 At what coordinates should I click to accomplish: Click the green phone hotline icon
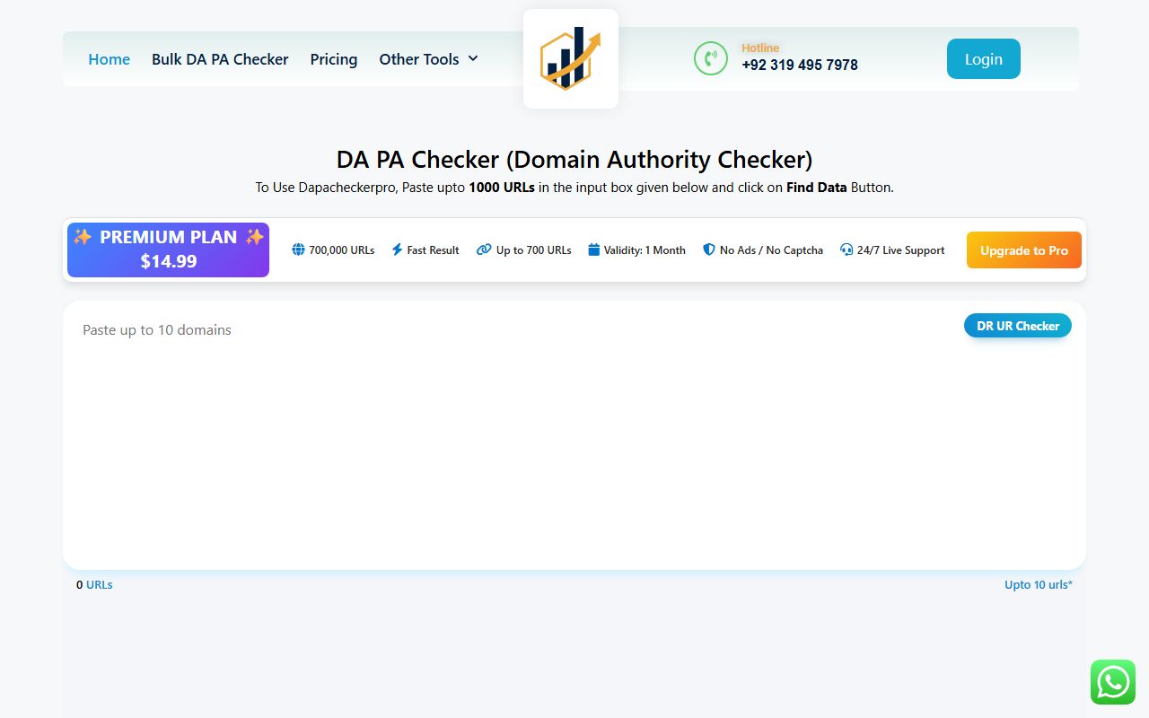tap(711, 58)
